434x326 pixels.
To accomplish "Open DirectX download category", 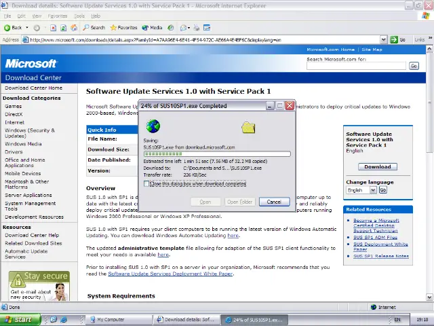I will pos(14,114).
